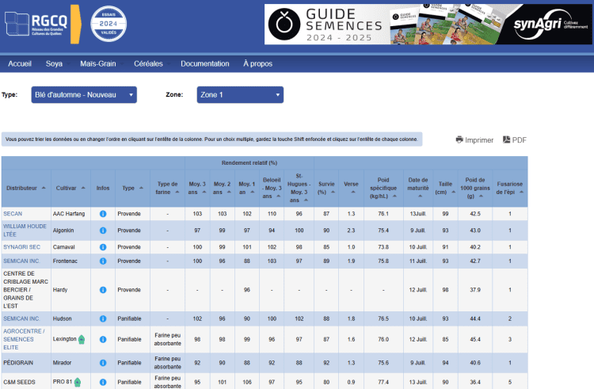Sort by Moy. 2 ans arrow

(x=229, y=192)
